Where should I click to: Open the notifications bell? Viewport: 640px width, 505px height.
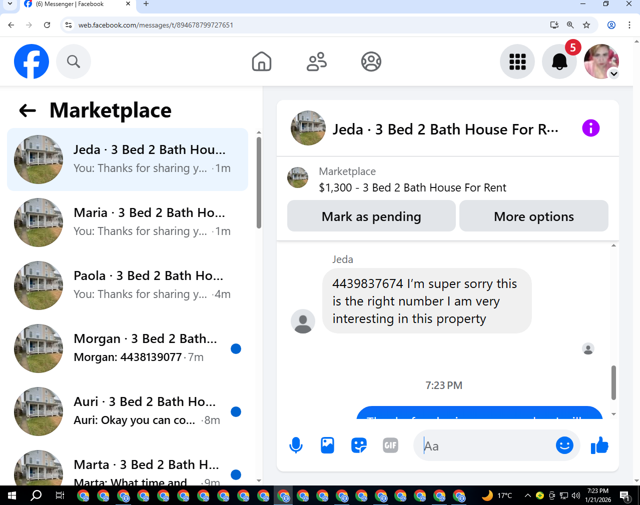(559, 61)
